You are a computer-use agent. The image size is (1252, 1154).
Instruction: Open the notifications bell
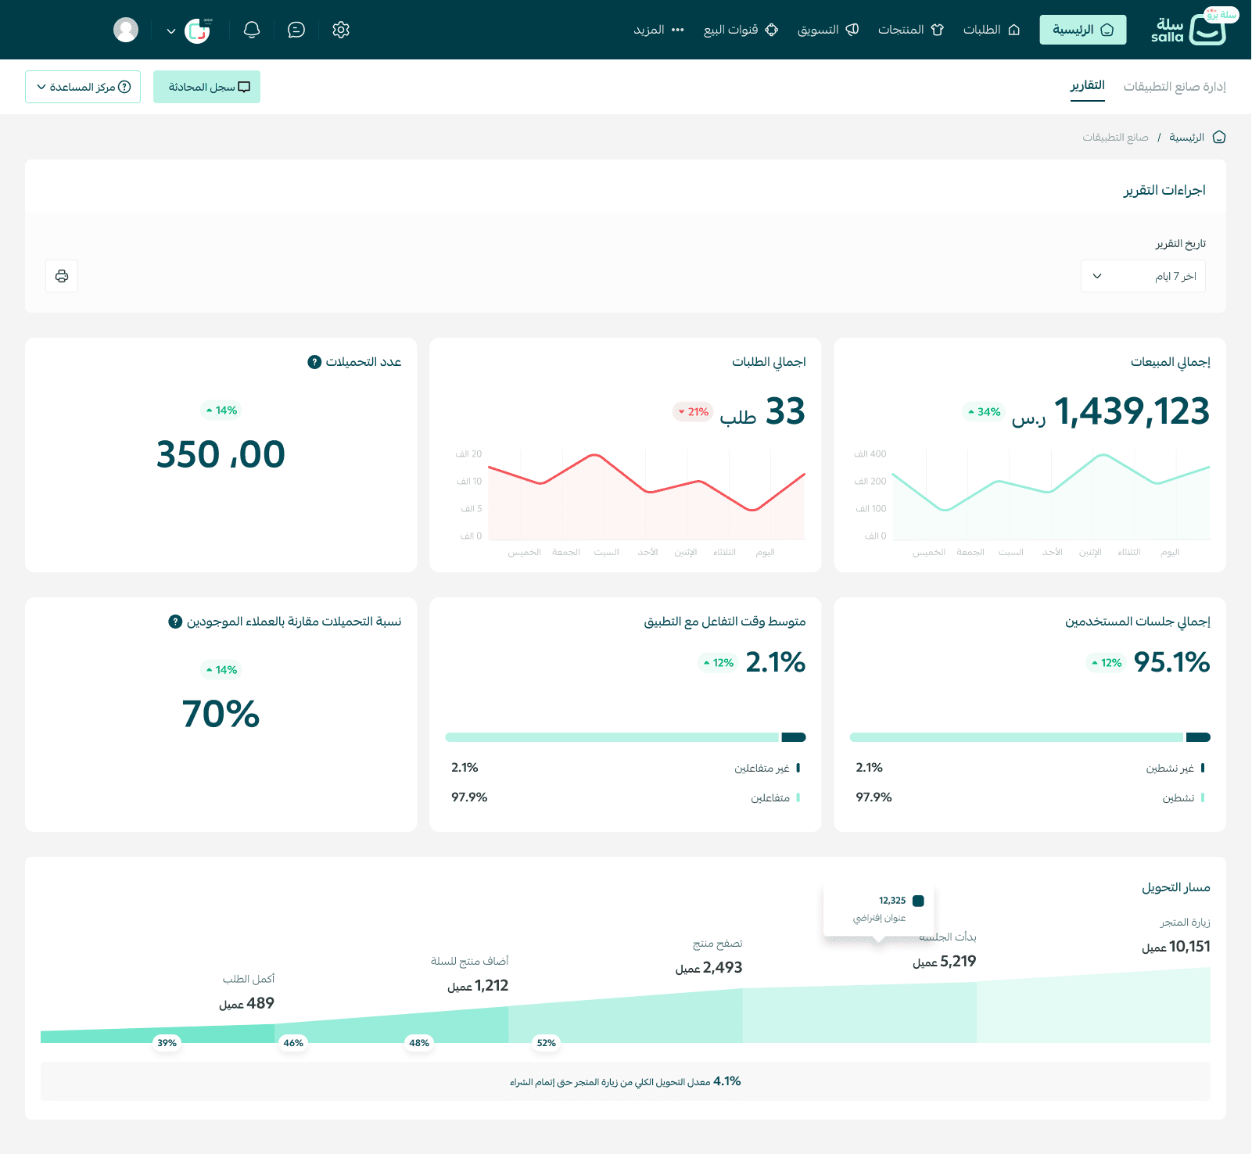click(x=252, y=30)
